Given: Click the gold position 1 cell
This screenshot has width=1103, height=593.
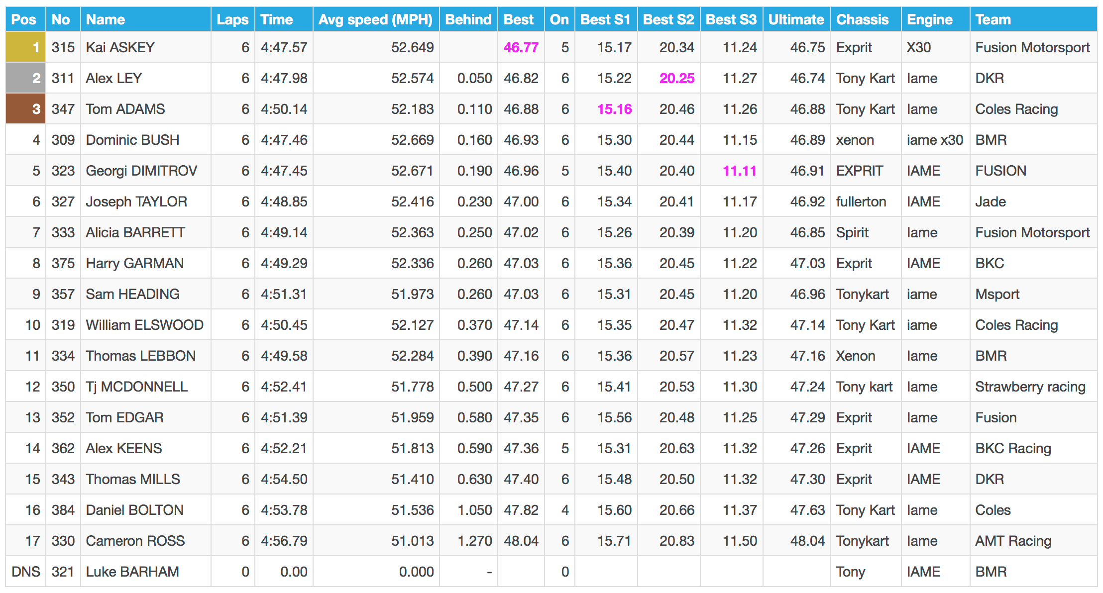Looking at the screenshot, I should pos(25,47).
